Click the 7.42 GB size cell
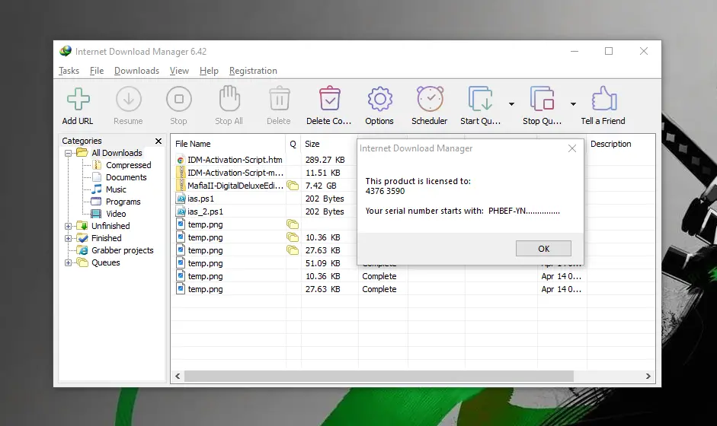This screenshot has width=717, height=426. 321,186
